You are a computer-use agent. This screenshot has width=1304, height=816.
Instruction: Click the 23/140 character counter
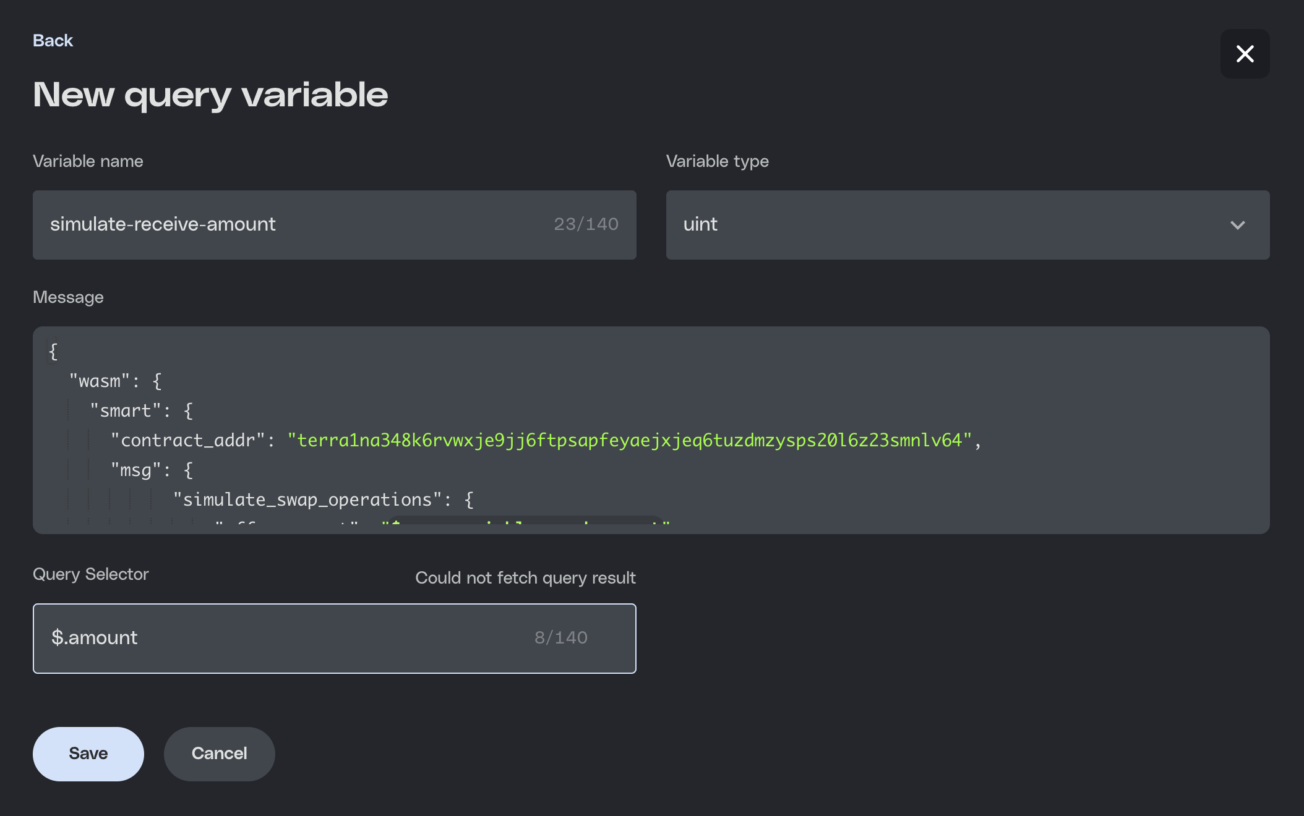point(586,224)
